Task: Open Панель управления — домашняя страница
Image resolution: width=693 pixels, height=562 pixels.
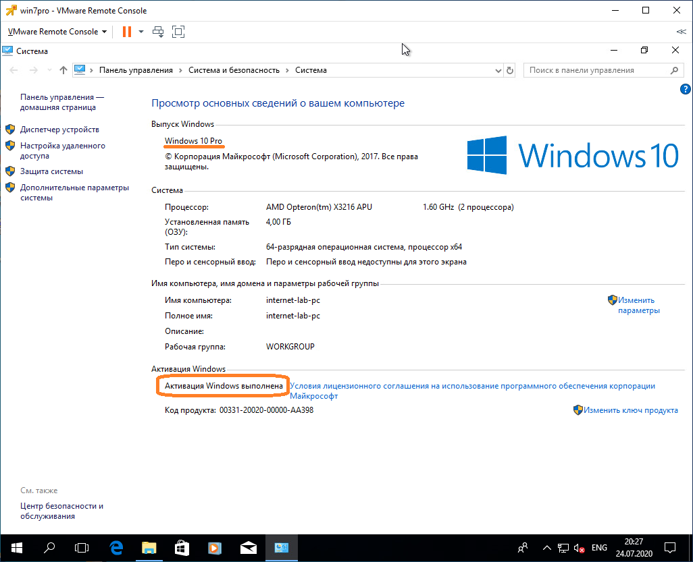Action: (62, 102)
